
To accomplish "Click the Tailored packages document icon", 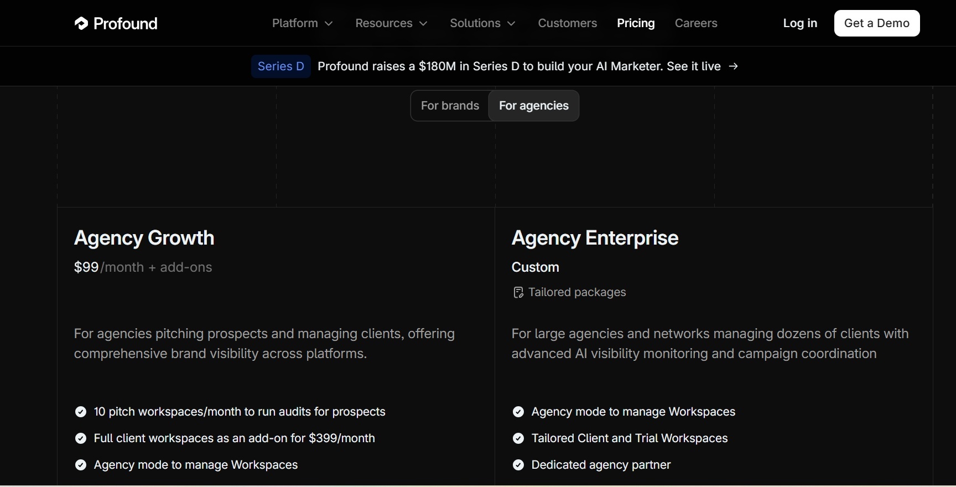I will click(x=518, y=292).
